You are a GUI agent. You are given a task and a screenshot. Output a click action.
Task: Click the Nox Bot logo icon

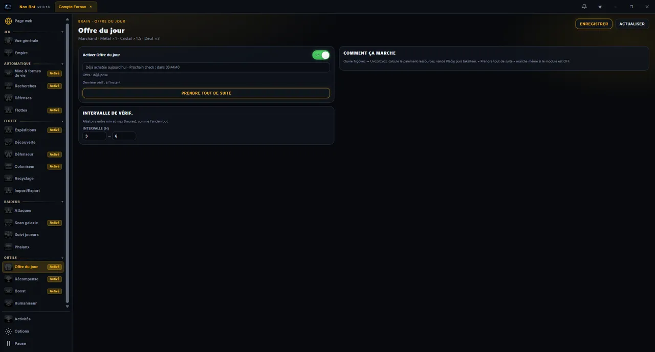(8, 7)
